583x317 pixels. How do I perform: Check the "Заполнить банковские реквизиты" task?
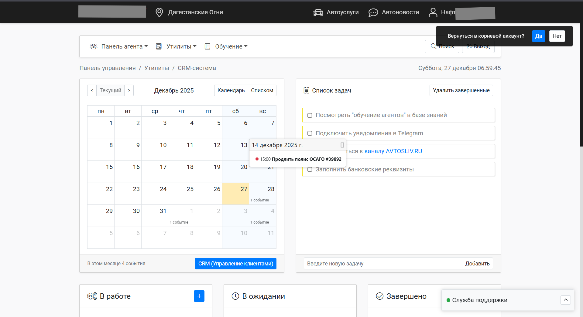(310, 170)
